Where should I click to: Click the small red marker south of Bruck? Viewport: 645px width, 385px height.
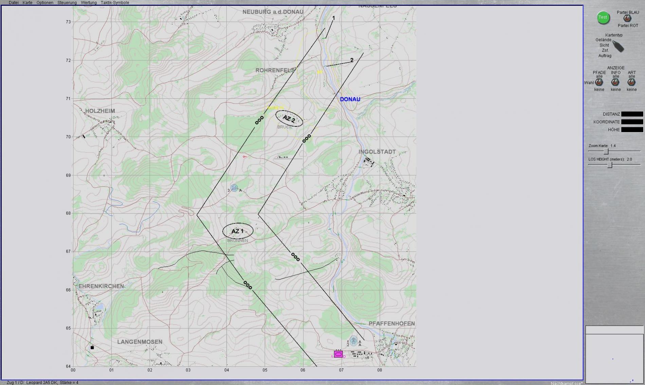click(244, 157)
